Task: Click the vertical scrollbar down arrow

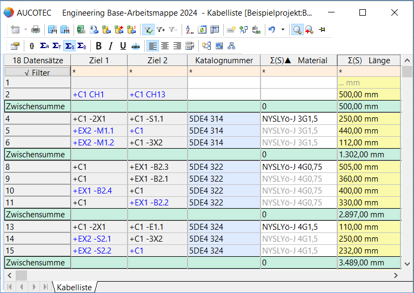Action: (x=407, y=263)
